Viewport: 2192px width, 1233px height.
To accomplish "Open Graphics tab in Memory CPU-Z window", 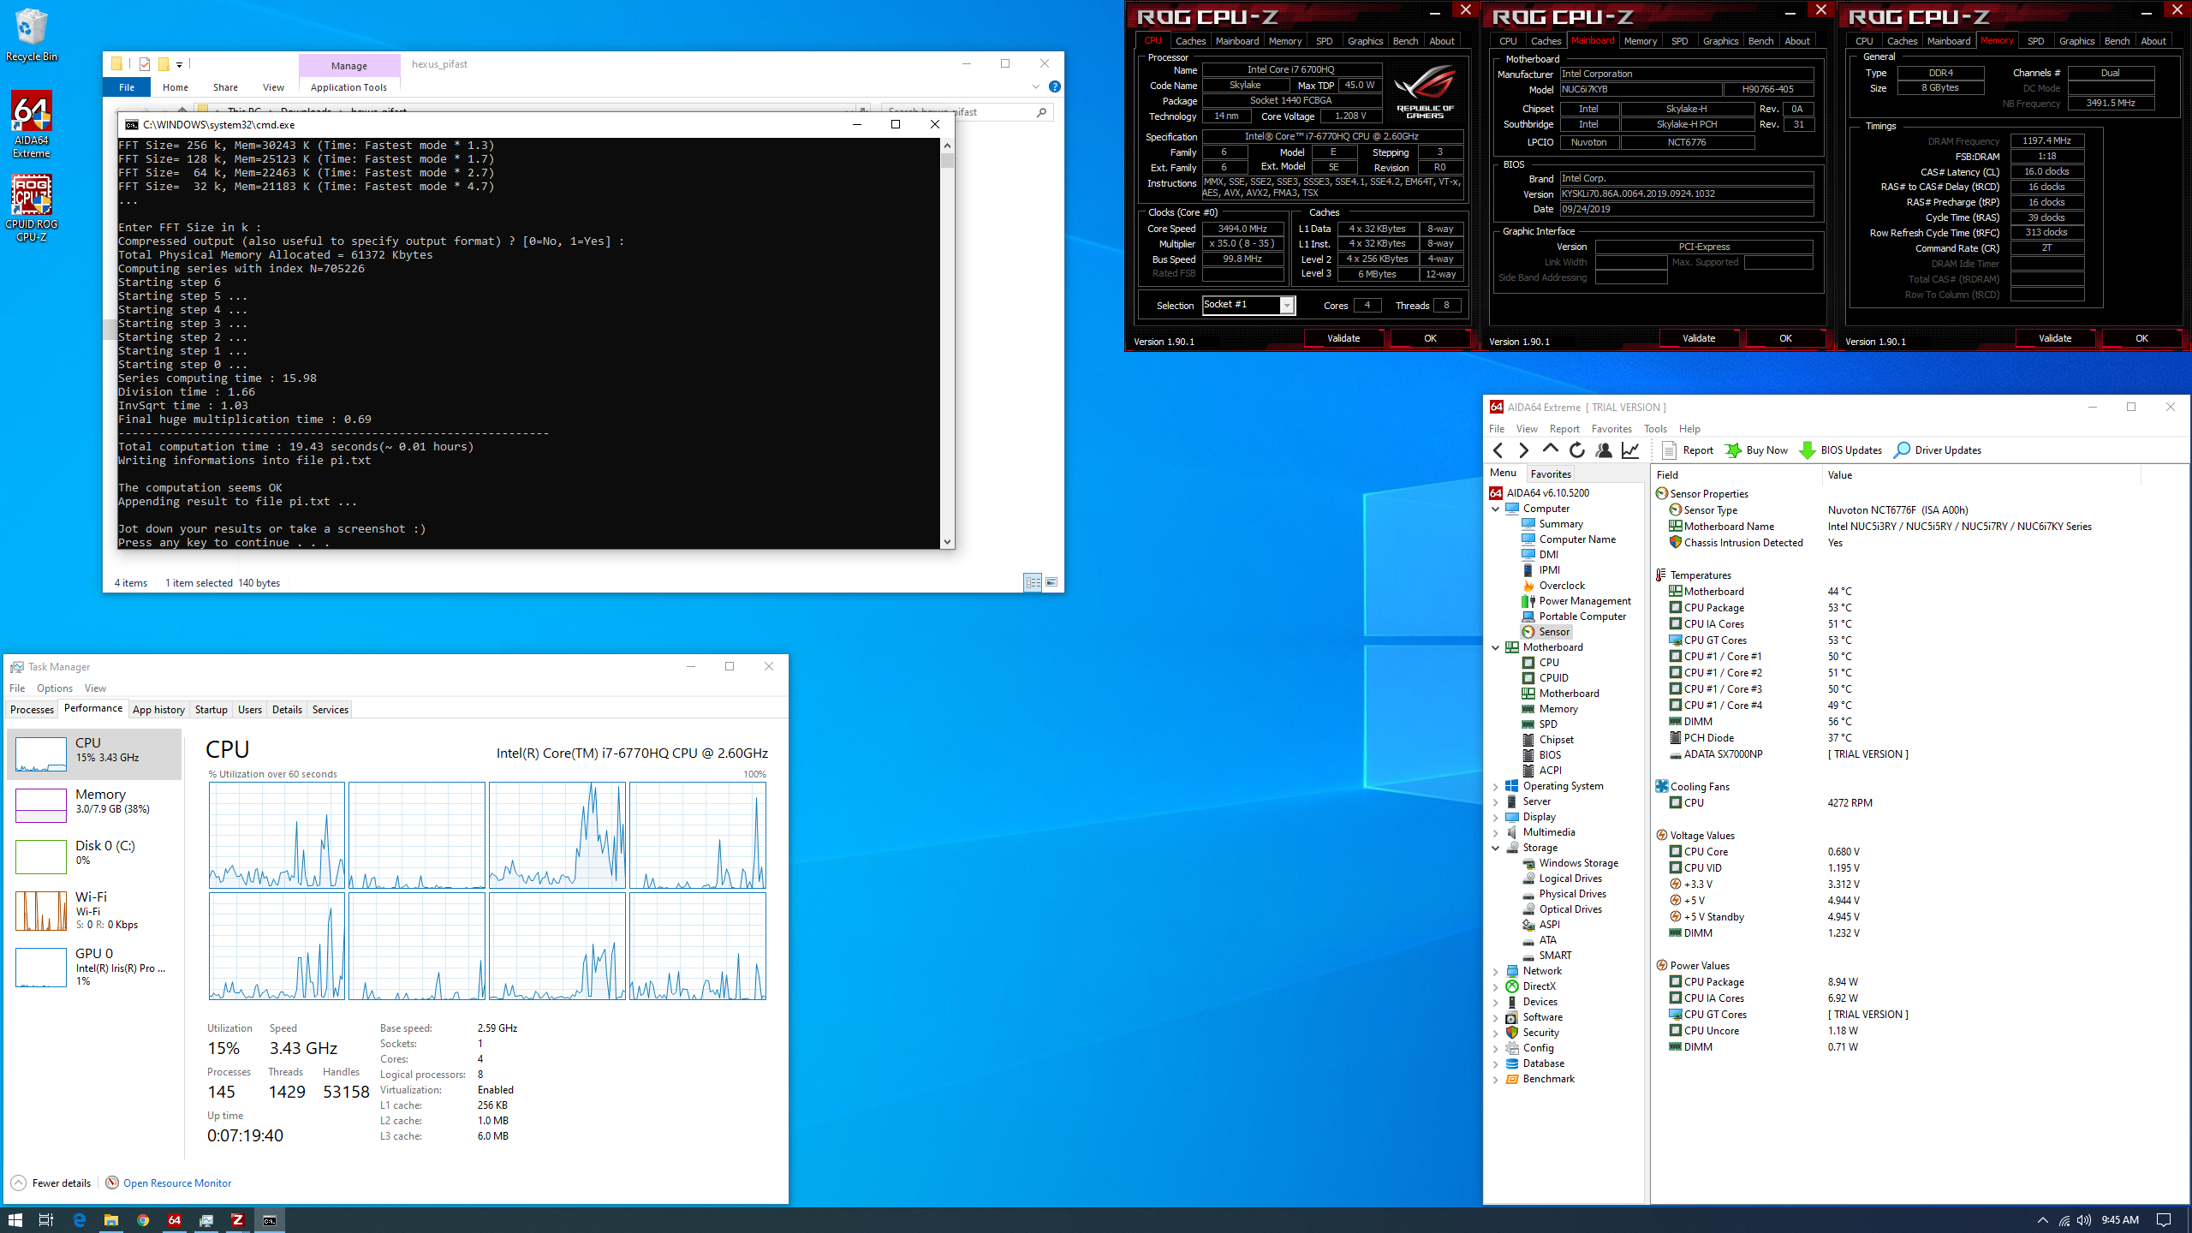I will [2077, 41].
